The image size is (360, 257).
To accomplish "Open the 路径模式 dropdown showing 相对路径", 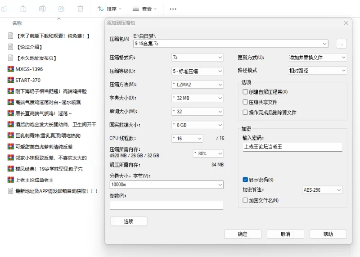I will coord(318,71).
